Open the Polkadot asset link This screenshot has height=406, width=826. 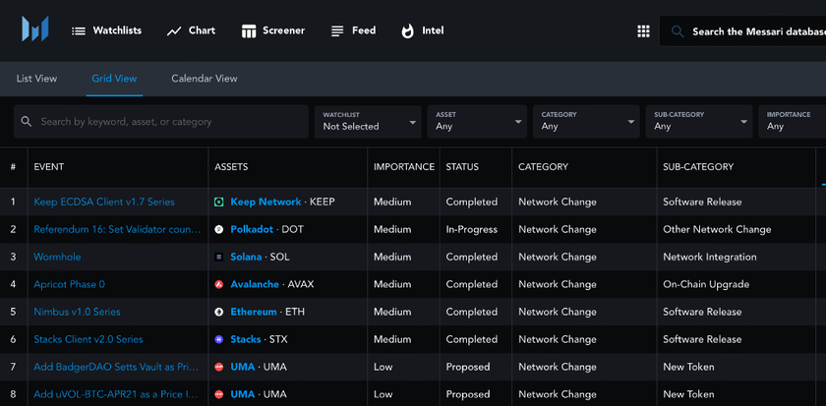(252, 230)
